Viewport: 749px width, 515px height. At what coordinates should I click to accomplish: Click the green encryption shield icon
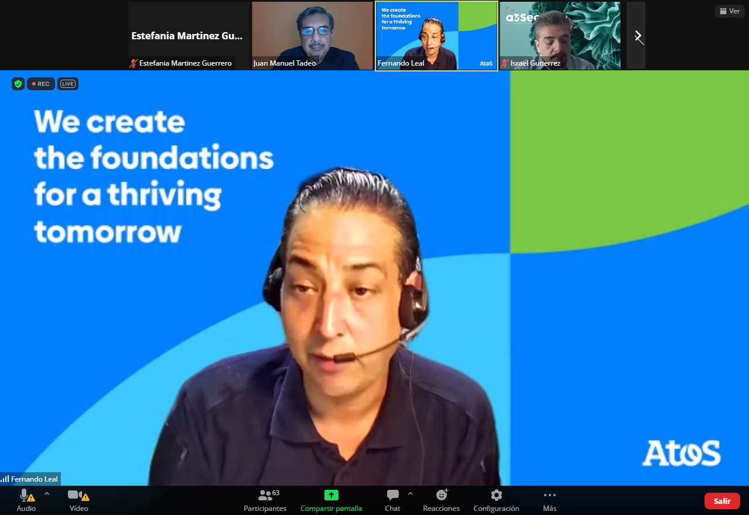point(18,84)
